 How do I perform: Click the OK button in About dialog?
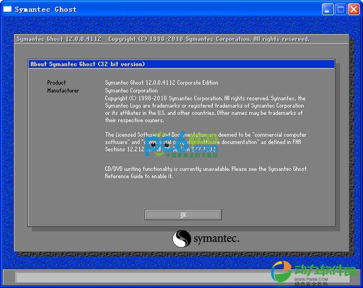pos(183,215)
